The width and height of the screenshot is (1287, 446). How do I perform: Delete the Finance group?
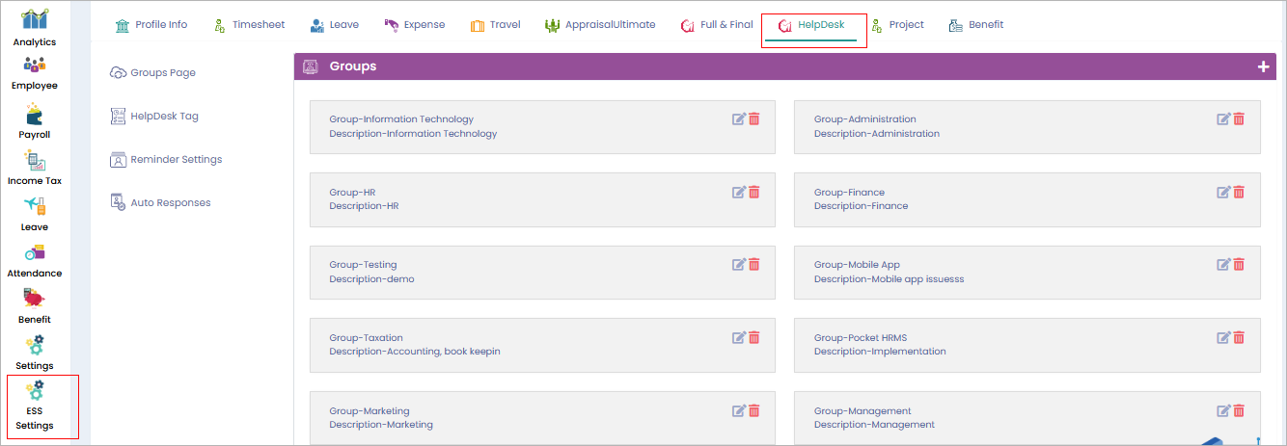pos(1239,192)
